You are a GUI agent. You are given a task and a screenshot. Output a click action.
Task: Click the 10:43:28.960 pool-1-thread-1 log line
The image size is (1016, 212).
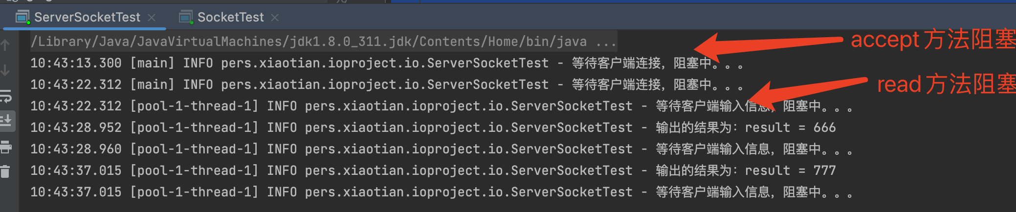440,149
